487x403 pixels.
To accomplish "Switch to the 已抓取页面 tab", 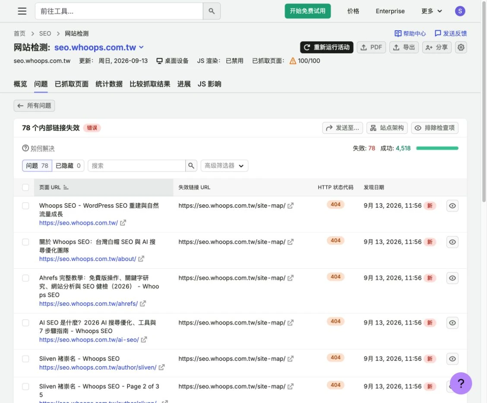I will click(x=71, y=84).
